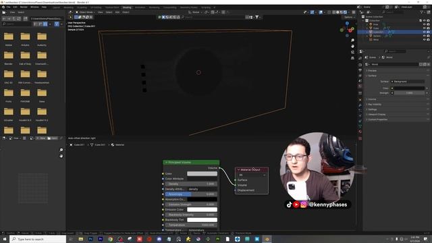
Task: Click the principled volume Color swatch
Action: coord(202,173)
